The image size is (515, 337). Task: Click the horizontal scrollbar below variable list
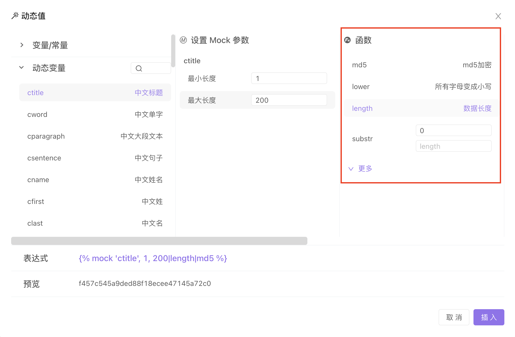point(159,241)
